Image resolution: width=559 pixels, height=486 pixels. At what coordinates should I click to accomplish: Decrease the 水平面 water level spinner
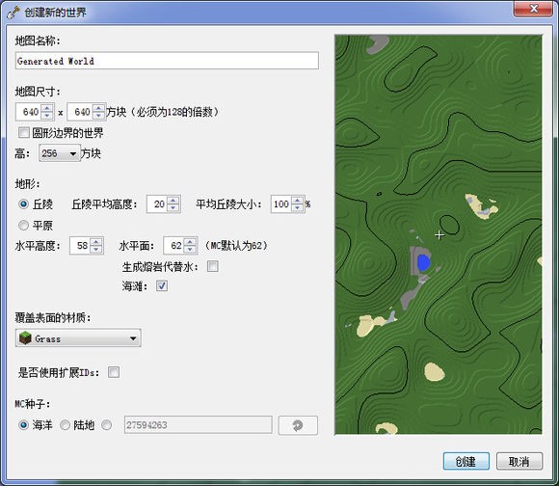(191, 250)
